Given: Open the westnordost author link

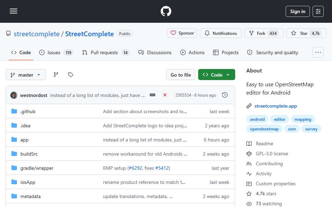Looking at the screenshot, I should tap(34, 95).
